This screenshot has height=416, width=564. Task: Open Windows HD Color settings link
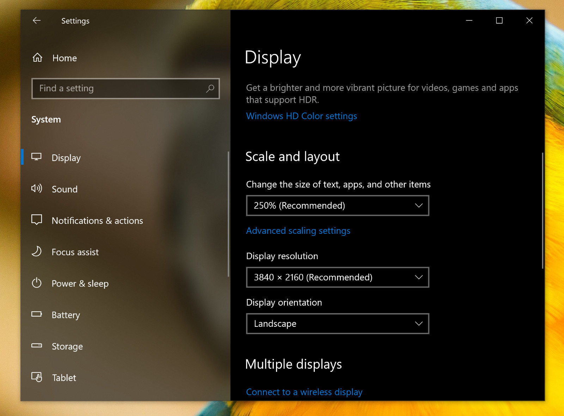pos(301,116)
